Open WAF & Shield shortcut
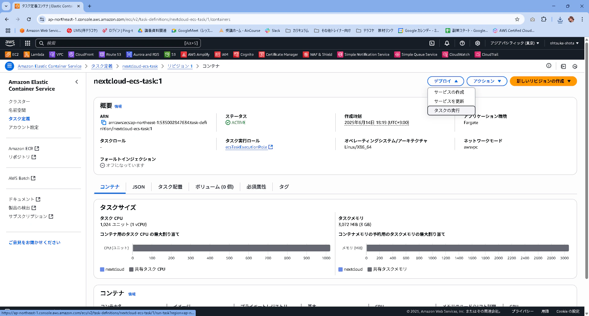 point(318,55)
